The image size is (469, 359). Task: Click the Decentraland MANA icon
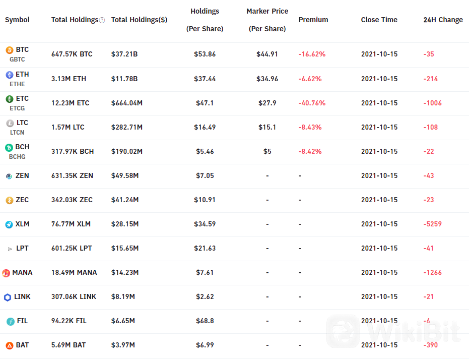pyautogui.click(x=6, y=273)
